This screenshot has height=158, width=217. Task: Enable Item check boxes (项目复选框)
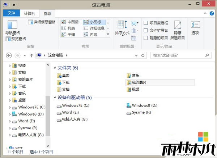coord(156,23)
